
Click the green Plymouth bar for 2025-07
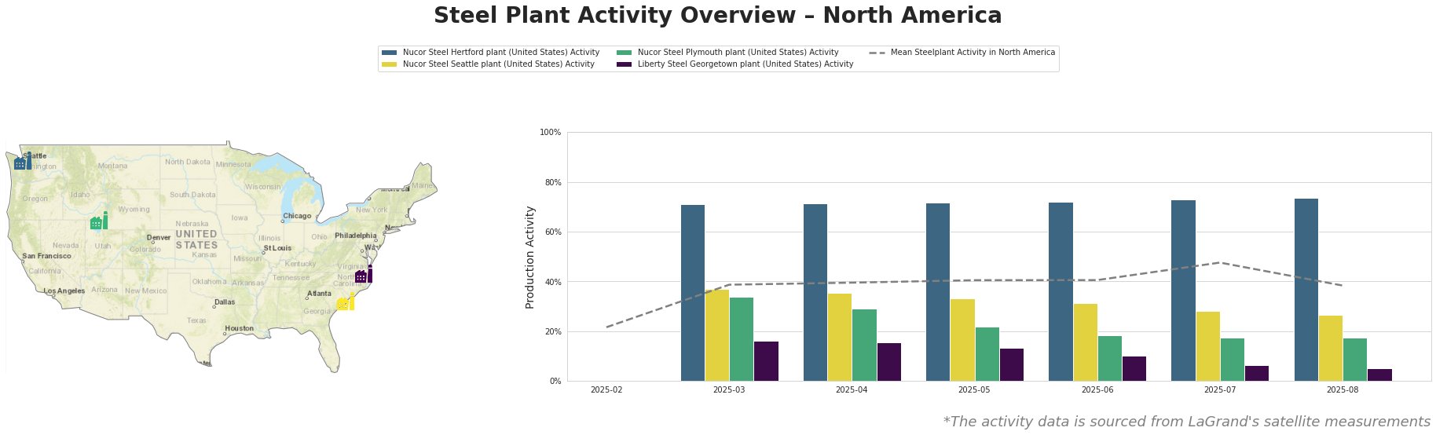[1232, 360]
